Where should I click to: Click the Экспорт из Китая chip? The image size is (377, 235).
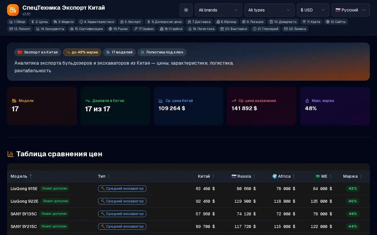coord(38,52)
